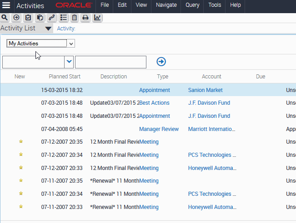Click star on 07-11-2007 20:35 row

(x=21, y=180)
